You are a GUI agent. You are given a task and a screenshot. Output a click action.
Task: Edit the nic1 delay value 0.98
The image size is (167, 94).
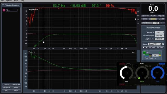coord(156,56)
